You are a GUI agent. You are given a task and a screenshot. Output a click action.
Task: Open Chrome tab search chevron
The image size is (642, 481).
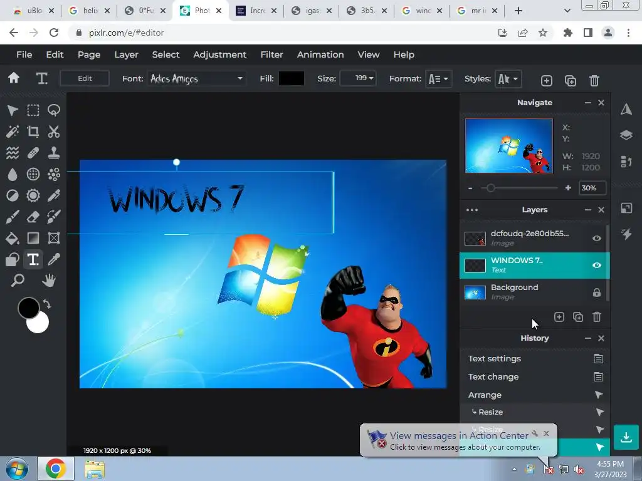567,11
